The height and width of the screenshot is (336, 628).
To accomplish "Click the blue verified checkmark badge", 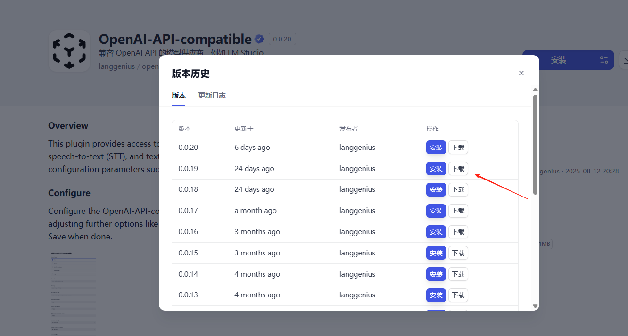I will pyautogui.click(x=259, y=39).
